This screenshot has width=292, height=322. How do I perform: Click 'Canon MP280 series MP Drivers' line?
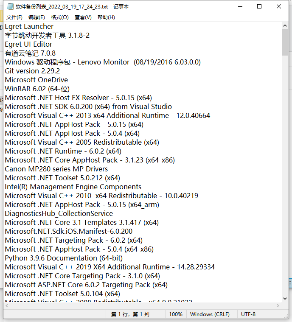(x=56, y=169)
